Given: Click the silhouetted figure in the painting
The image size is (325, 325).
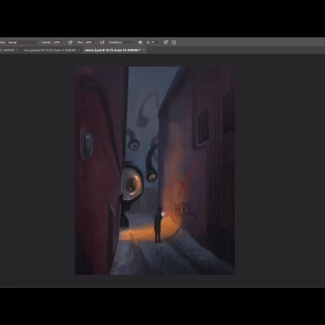Looking at the screenshot, I should (158, 224).
